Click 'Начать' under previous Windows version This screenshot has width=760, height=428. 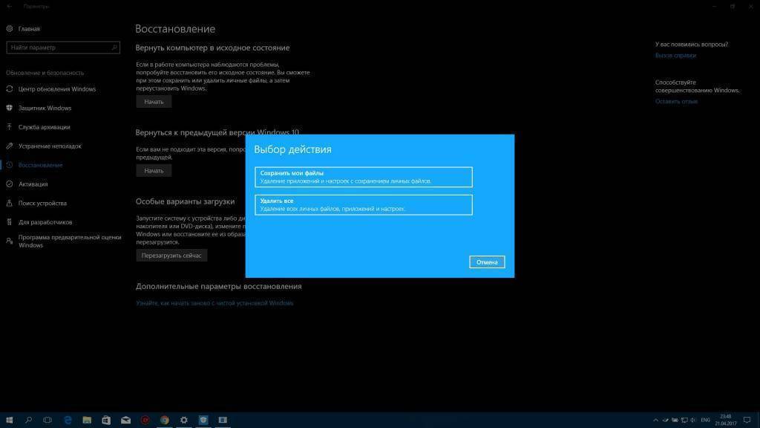154,171
